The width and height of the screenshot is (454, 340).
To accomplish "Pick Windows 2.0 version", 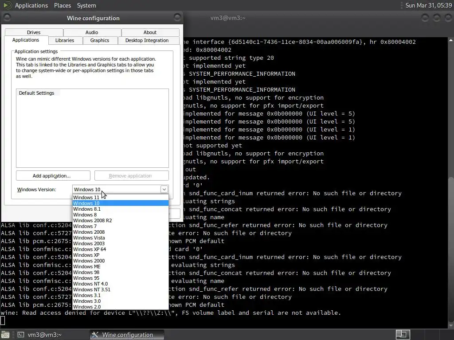I will [x=121, y=307].
